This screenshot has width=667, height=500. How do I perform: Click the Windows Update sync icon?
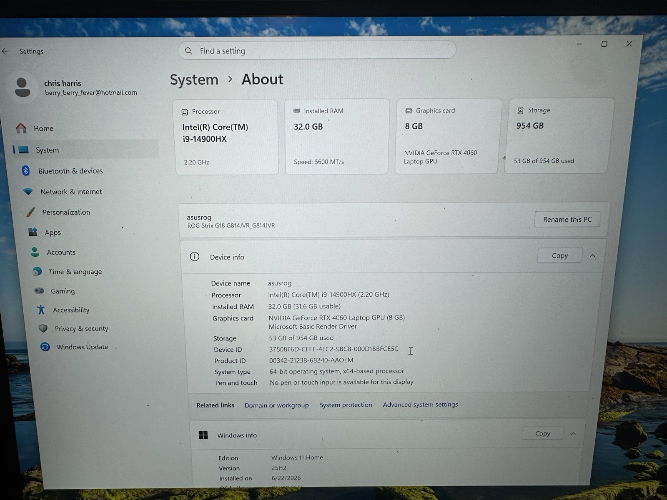[x=45, y=347]
